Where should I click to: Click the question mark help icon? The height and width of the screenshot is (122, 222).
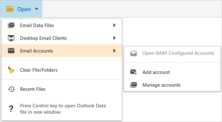tap(11, 109)
